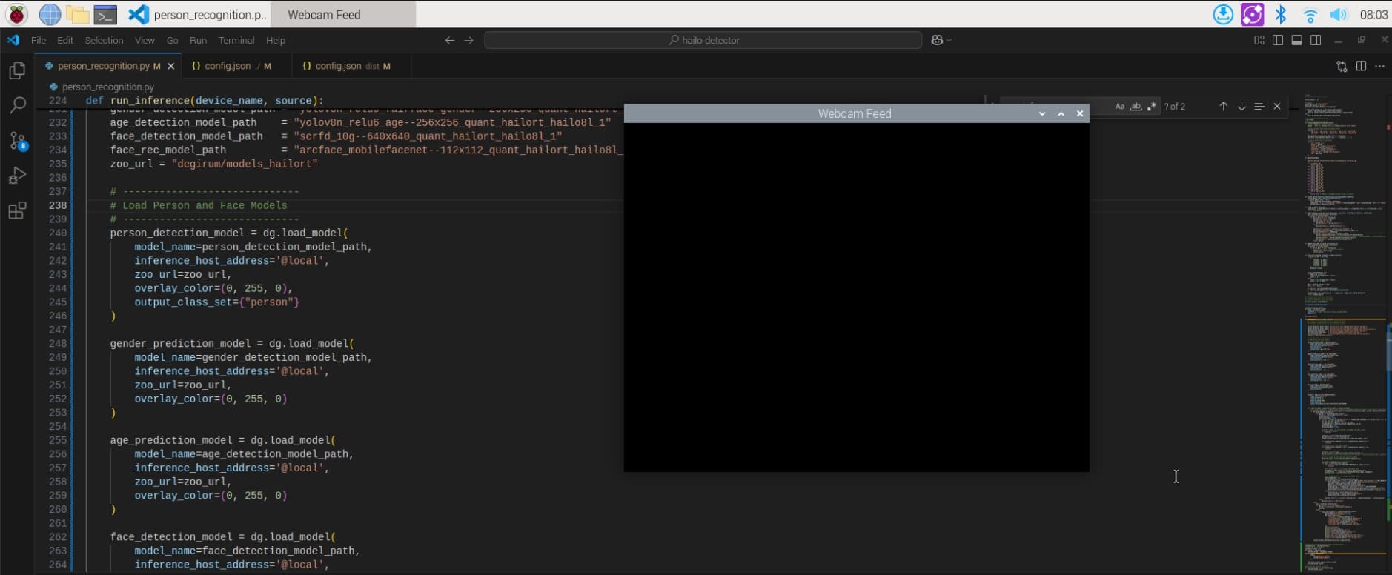Click Open Changes icon in editor toolbar
Screen dimensions: 1392x575
pos(1342,66)
